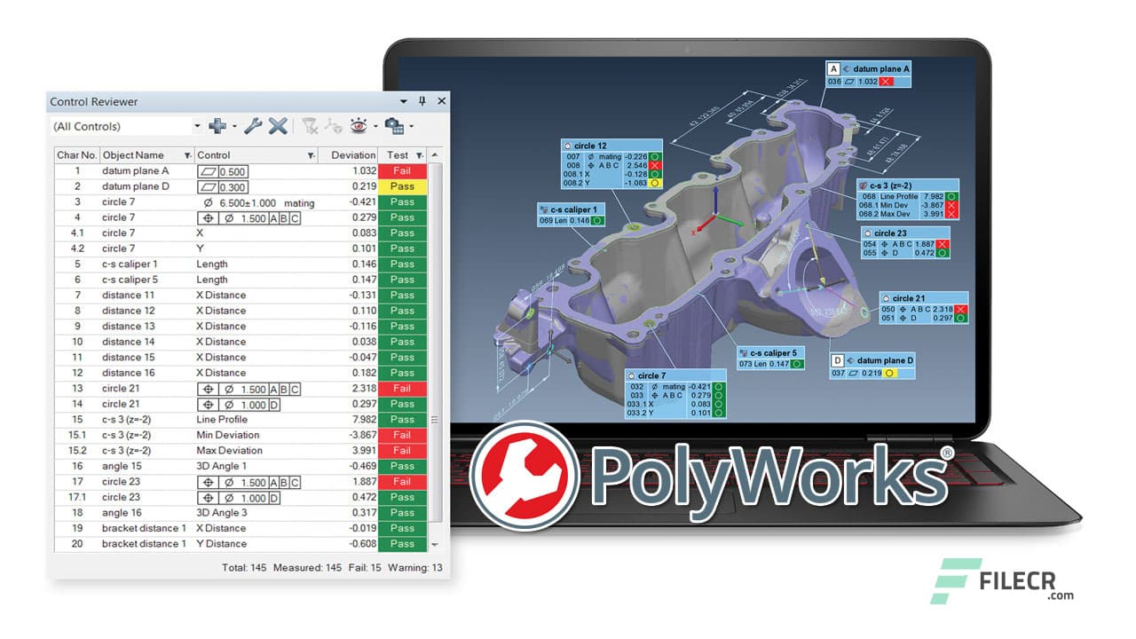1136x639 pixels.
Task: Select the red eye review icon
Action: (359, 127)
